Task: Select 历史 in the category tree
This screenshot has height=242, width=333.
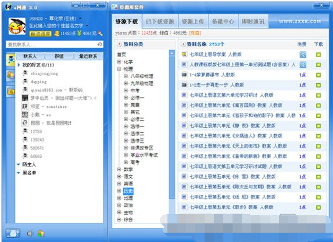Action: click(x=128, y=191)
